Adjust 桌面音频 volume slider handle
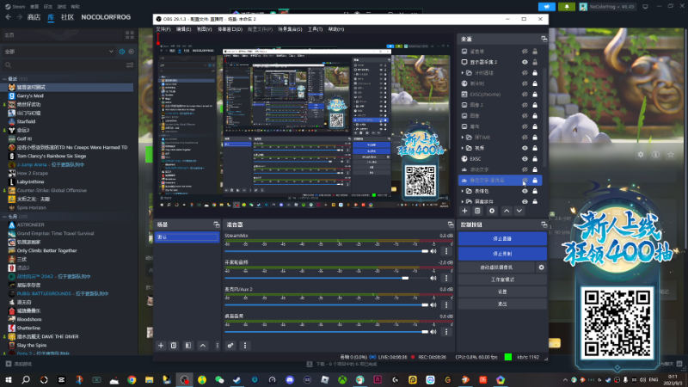Image resolution: width=688 pixels, height=387 pixels. pos(425,332)
